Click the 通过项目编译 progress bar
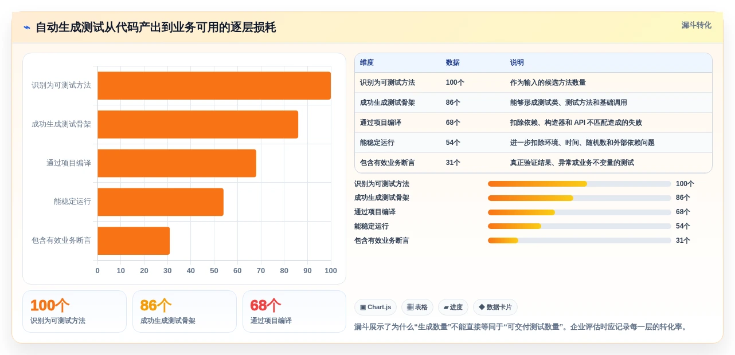 coord(579,212)
